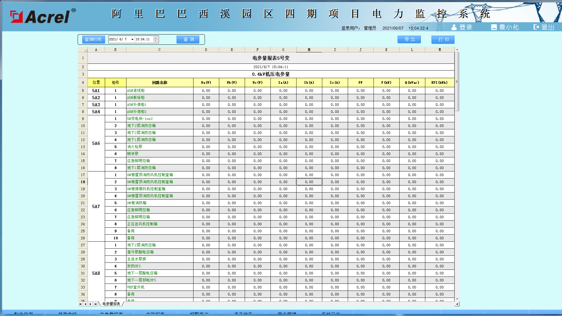This screenshot has width=562, height=316.
Task: Click previous sheet navigation arrow
Action: pos(85,304)
